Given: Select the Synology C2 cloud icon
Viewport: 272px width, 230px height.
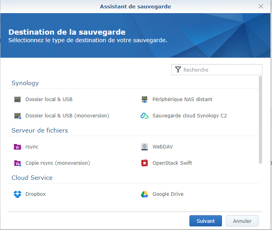Looking at the screenshot, I should click(144, 116).
